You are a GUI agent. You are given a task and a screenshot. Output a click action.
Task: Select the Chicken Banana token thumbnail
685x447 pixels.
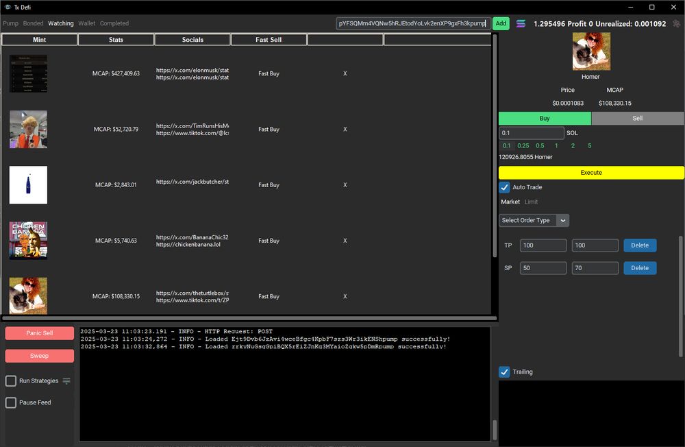(x=28, y=241)
